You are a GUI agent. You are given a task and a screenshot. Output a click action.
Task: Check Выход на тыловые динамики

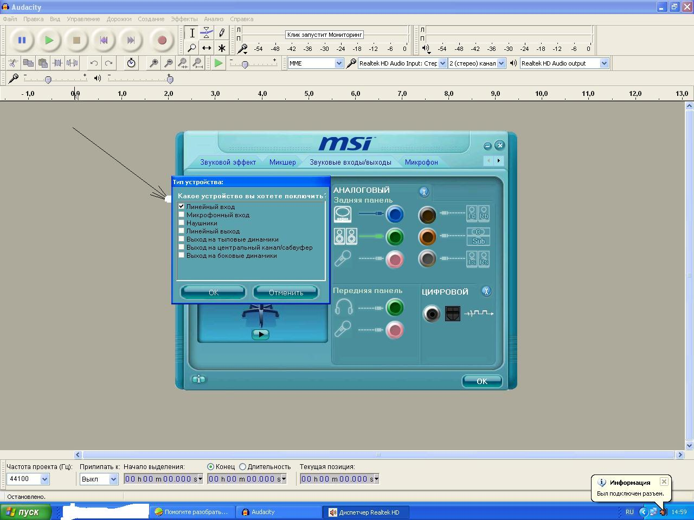pos(182,239)
